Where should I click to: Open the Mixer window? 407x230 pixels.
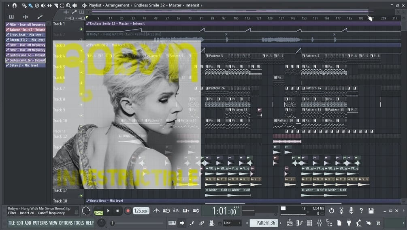click(x=319, y=223)
